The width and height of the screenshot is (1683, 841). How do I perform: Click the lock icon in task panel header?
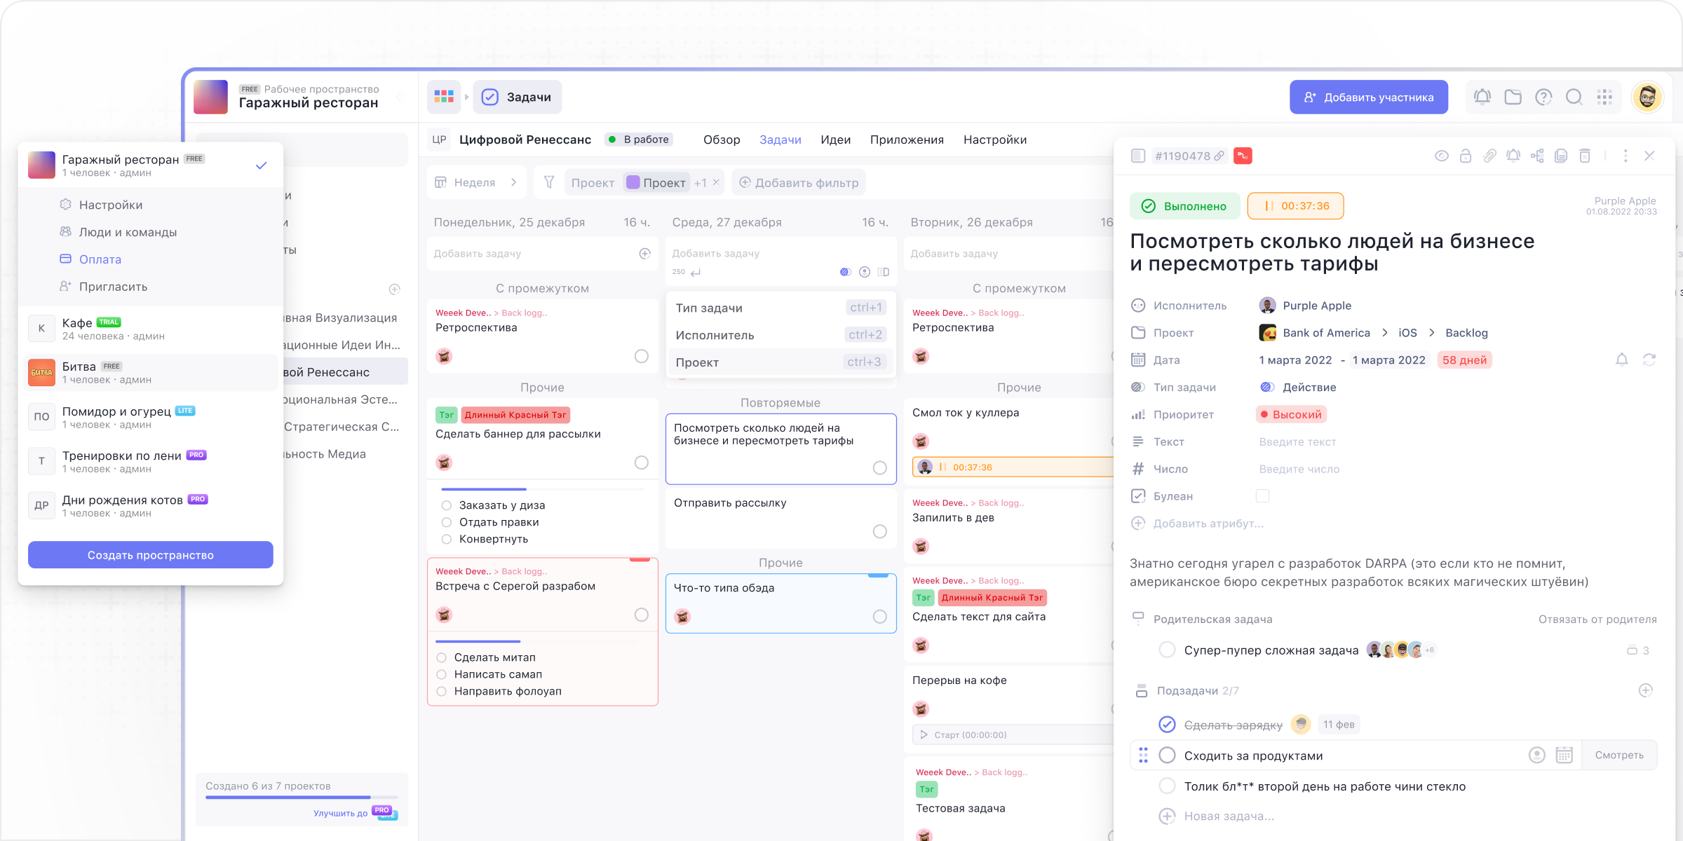coord(1466,156)
